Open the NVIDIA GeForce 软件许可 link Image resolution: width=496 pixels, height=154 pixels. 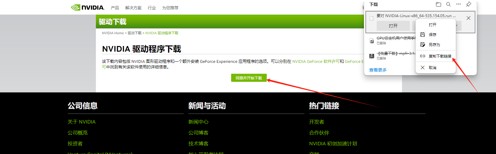(x=316, y=62)
